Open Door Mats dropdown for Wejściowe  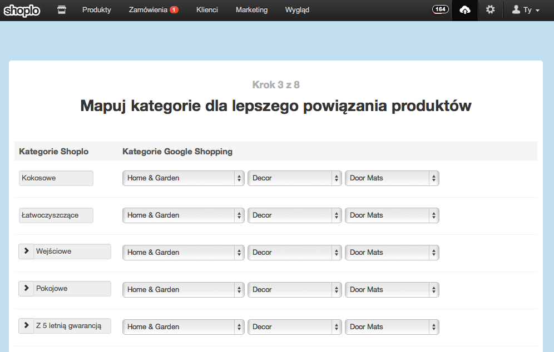pos(392,253)
